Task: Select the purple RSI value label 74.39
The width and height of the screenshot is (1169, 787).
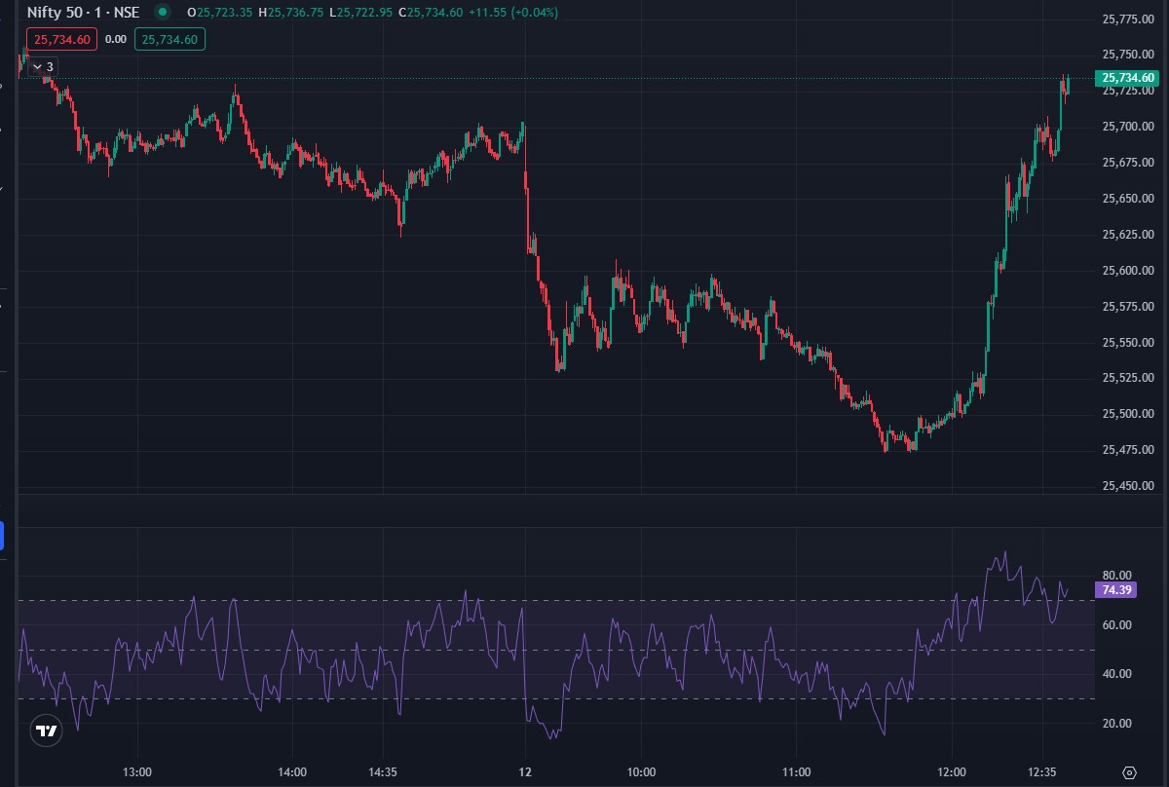Action: point(1114,590)
